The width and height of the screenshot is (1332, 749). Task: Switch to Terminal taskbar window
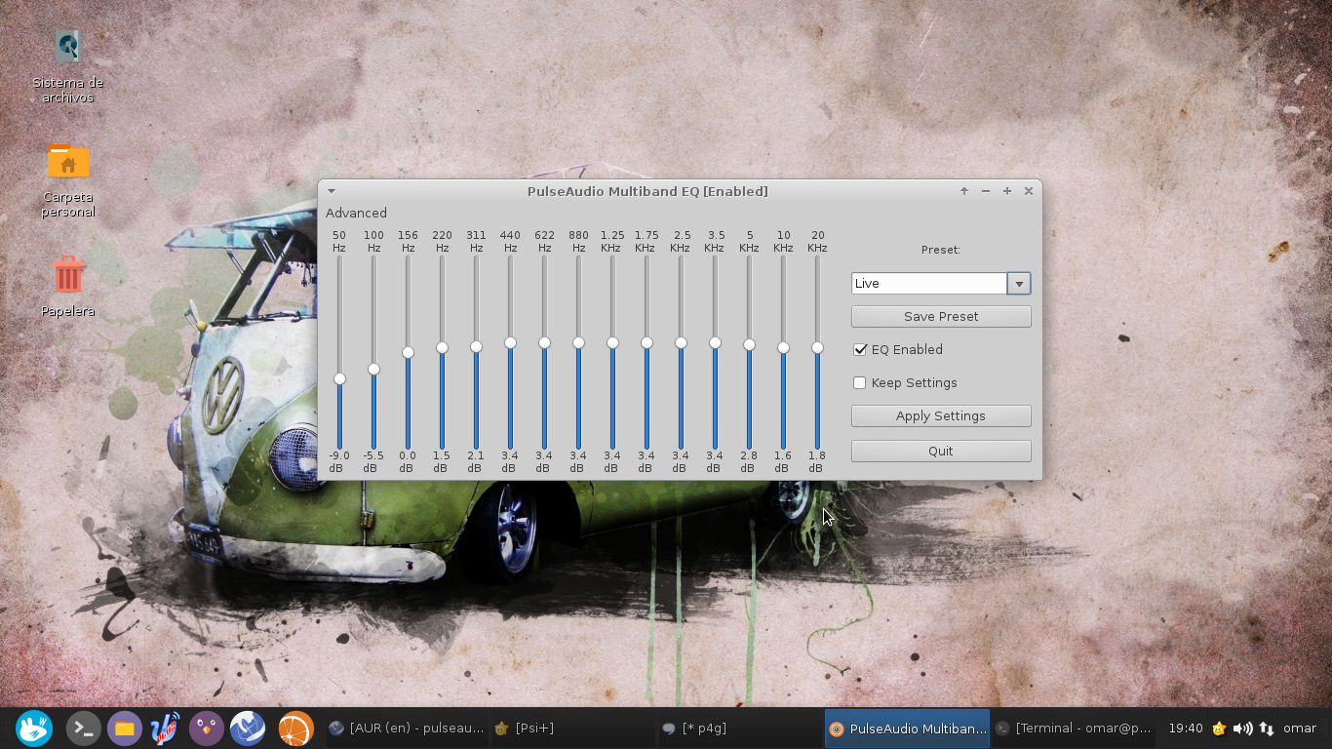[x=1074, y=729]
